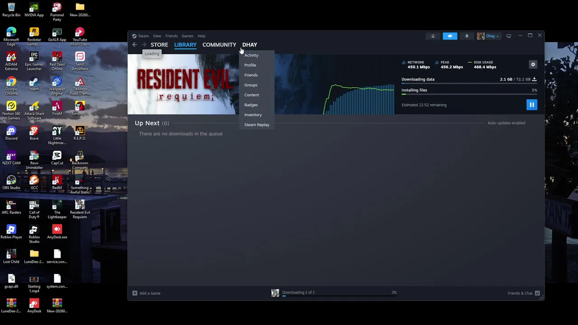Viewport: 578px width, 325px height.
Task: Open the Help menu
Action: pos(201,36)
